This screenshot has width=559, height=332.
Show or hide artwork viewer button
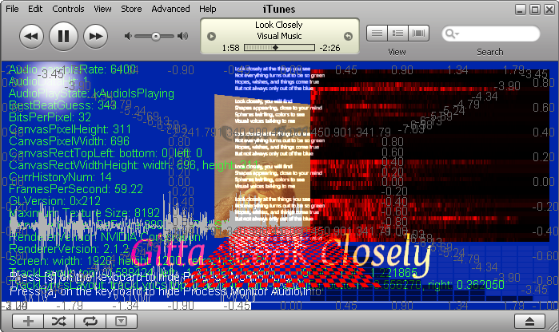point(122,322)
